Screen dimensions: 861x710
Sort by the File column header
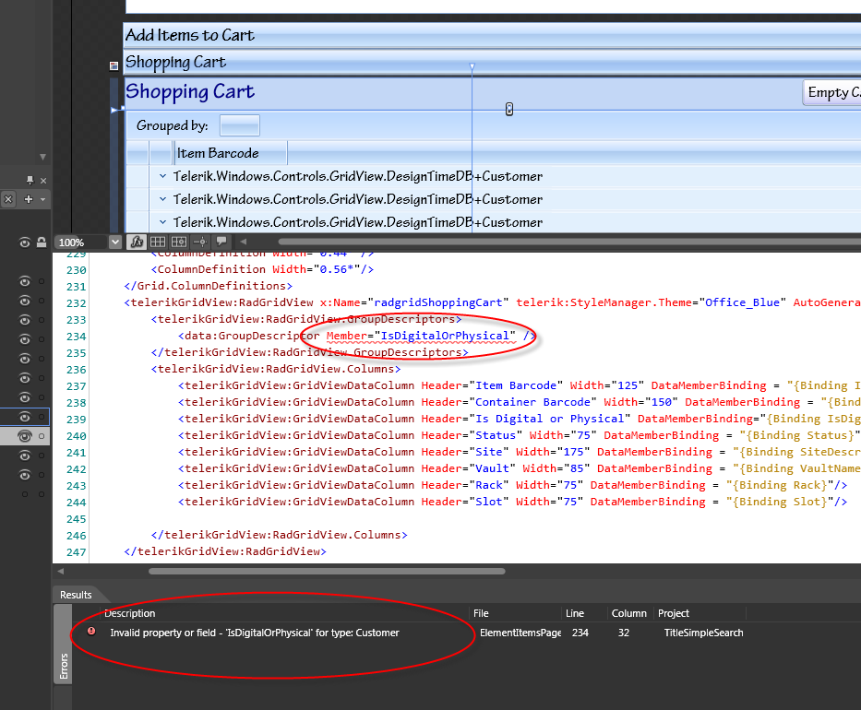click(x=516, y=613)
